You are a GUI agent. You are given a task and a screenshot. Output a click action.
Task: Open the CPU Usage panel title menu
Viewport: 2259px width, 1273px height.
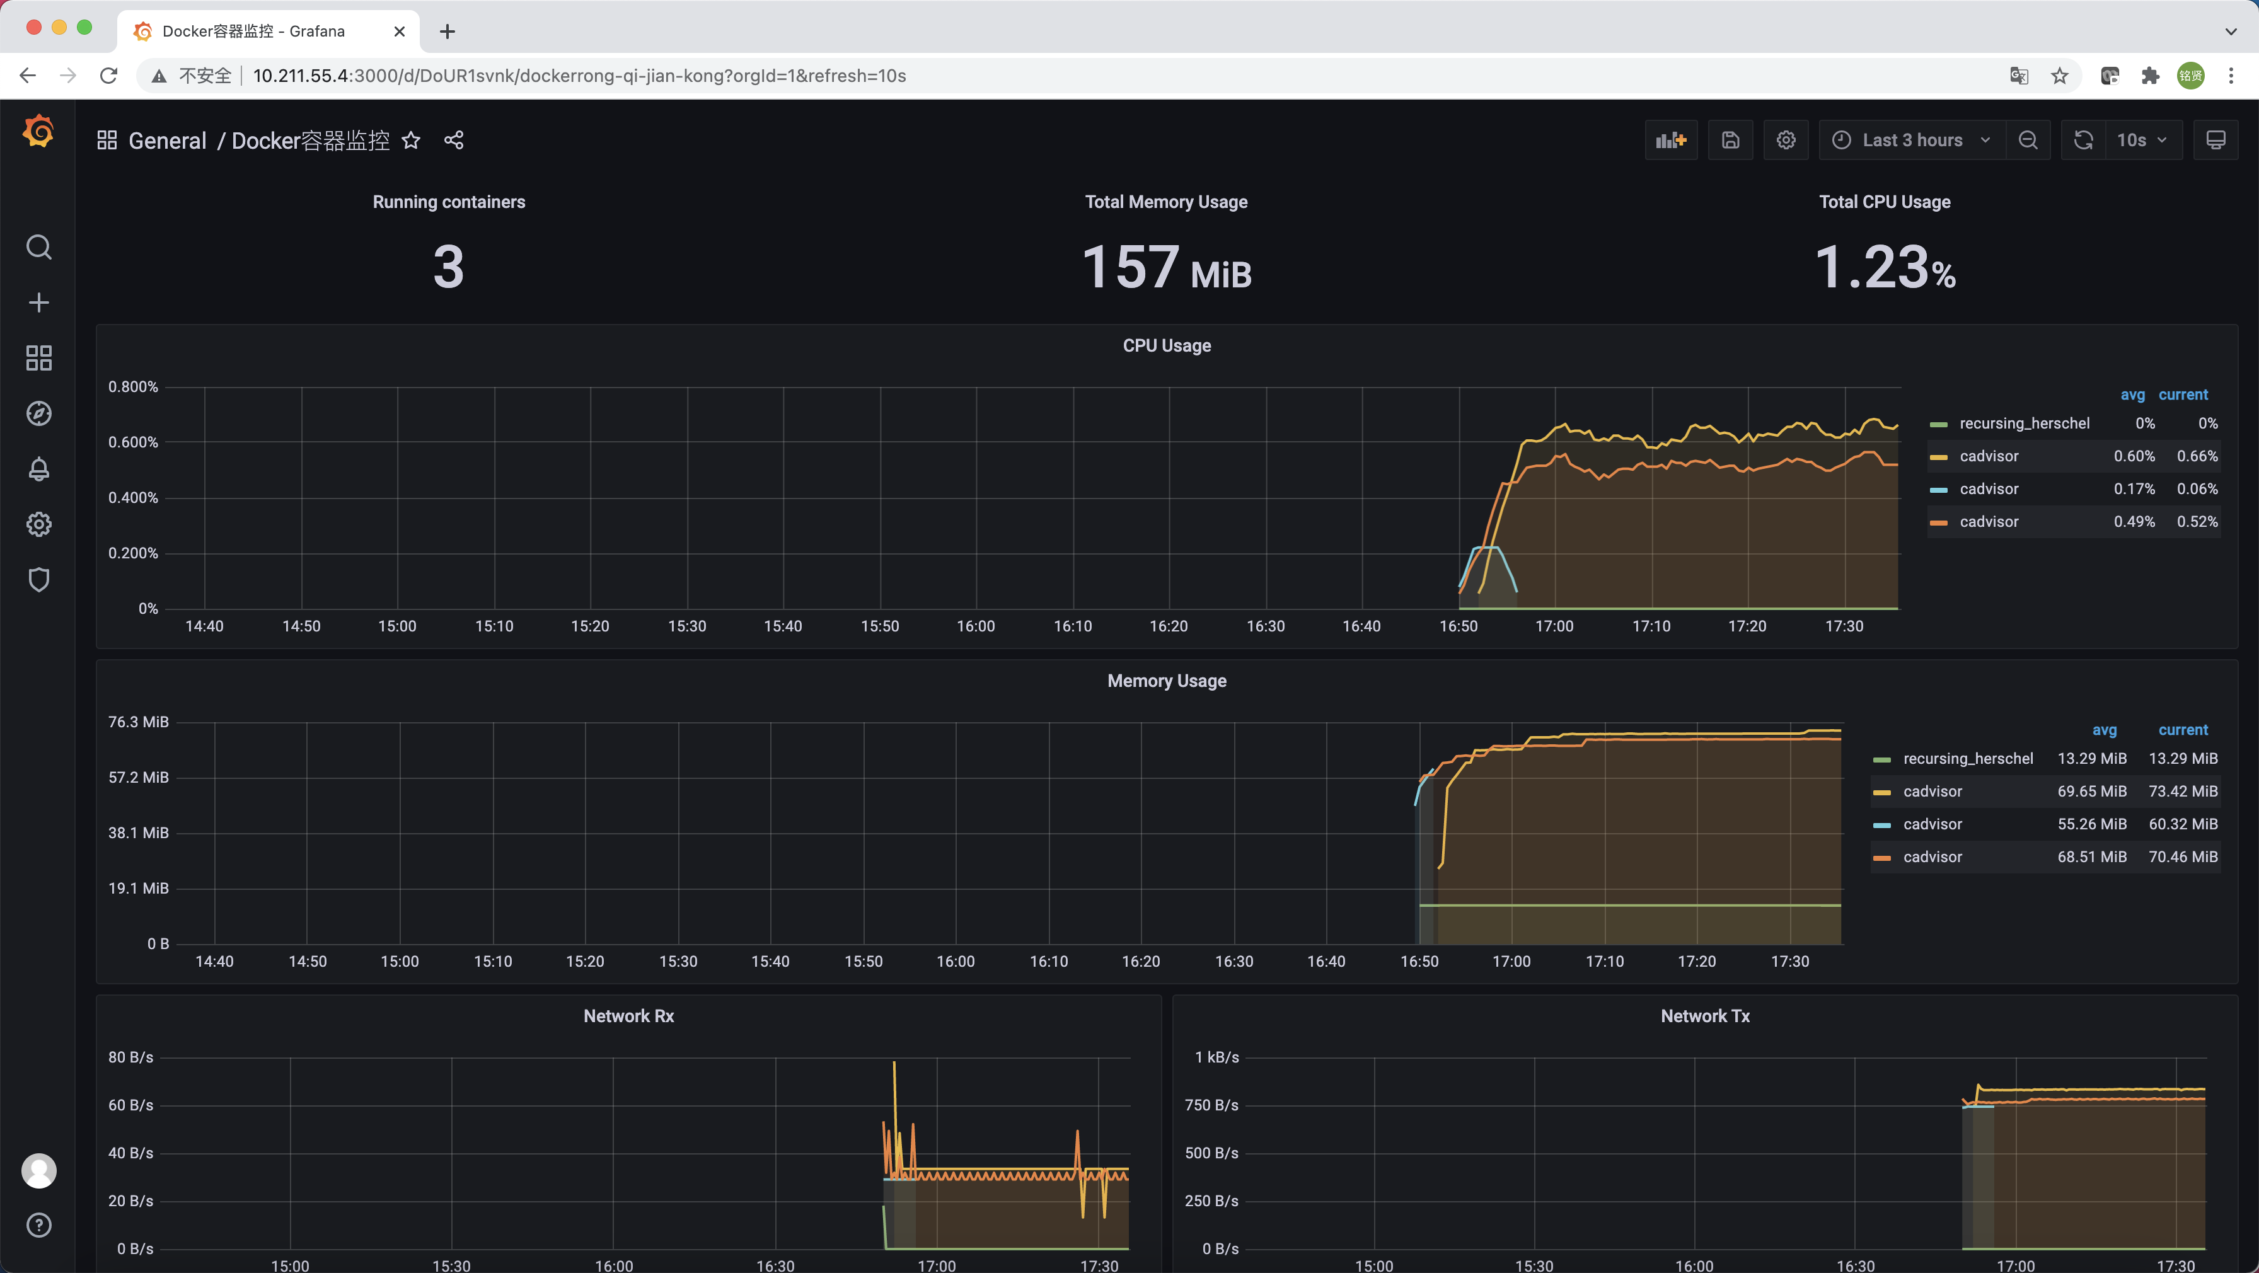coord(1166,345)
